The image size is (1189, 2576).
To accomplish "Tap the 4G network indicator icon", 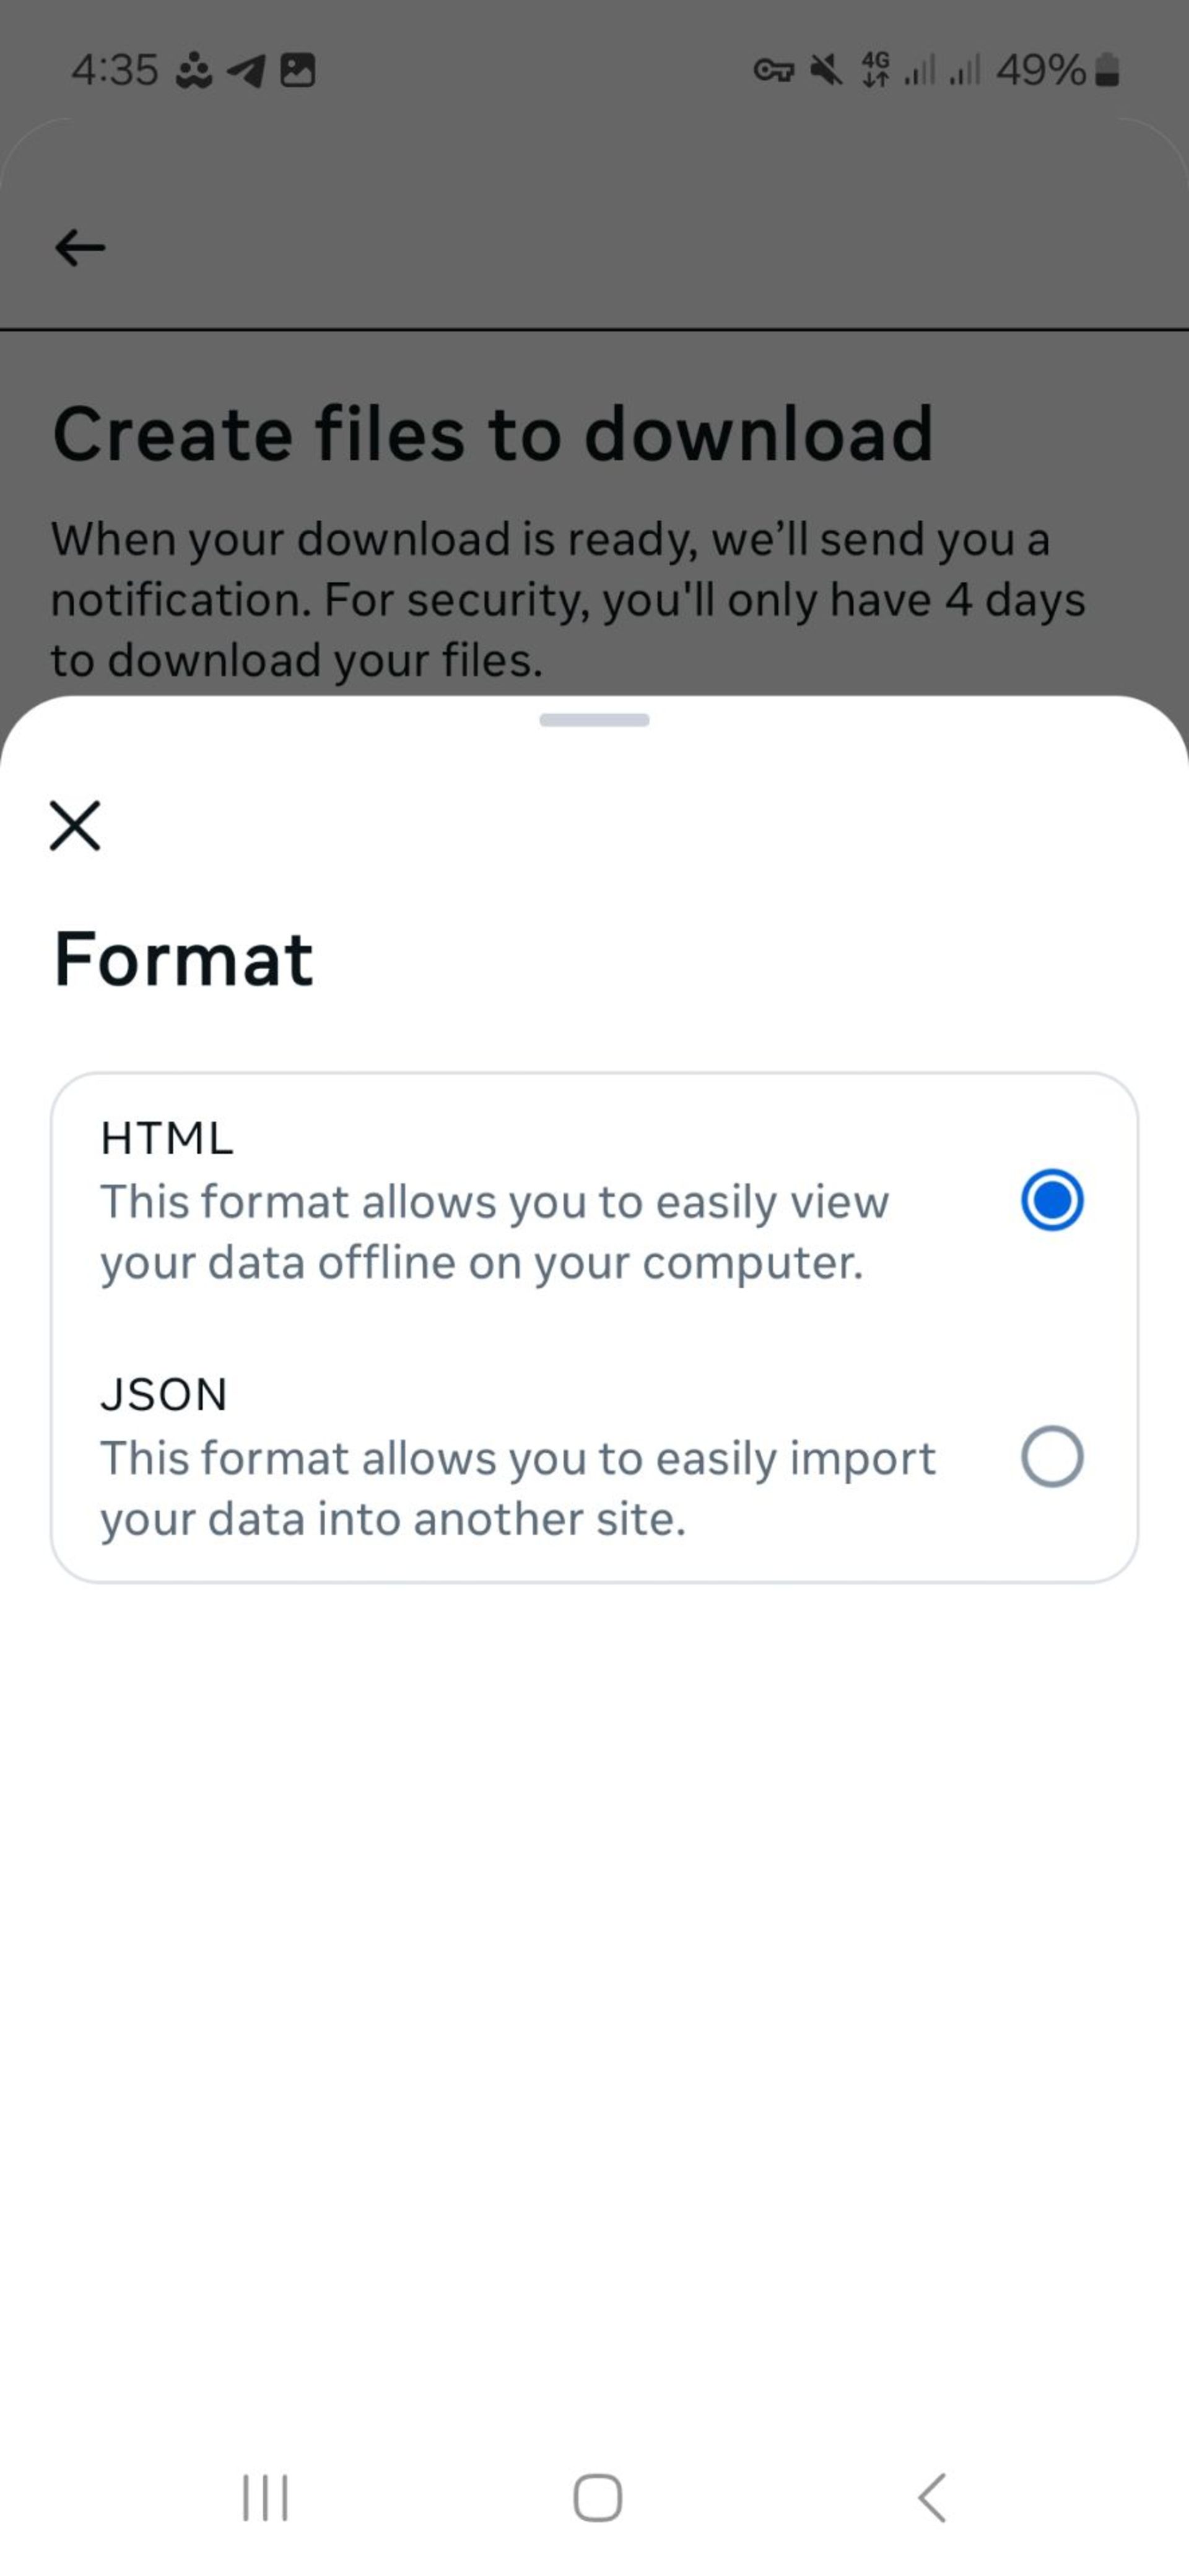I will (875, 70).
